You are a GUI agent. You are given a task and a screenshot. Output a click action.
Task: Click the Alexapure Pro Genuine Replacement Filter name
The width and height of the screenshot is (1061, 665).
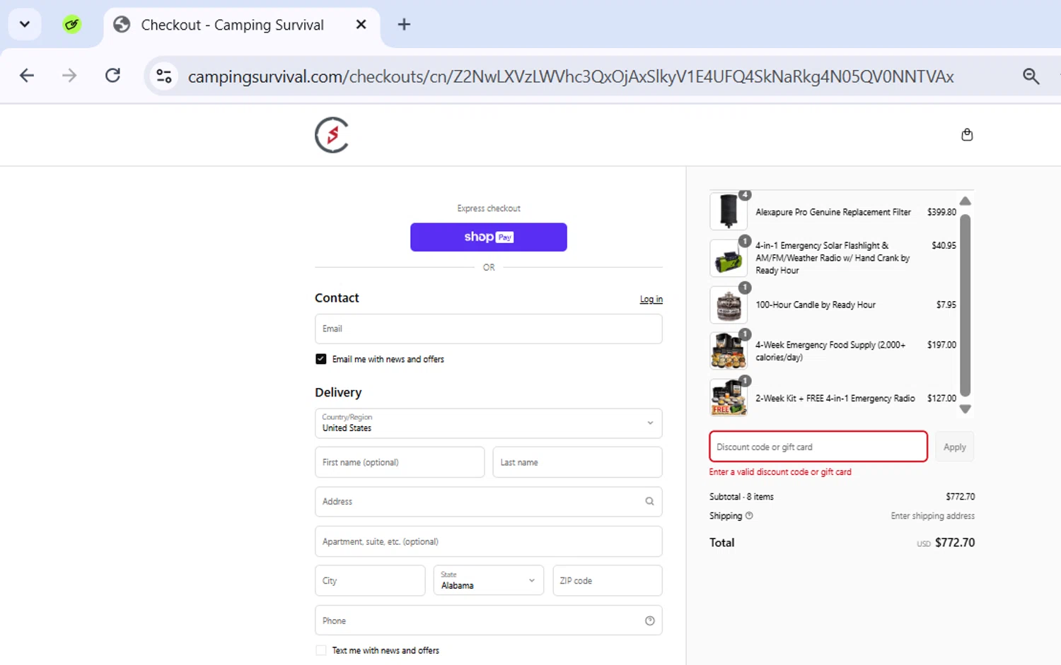pyautogui.click(x=833, y=212)
